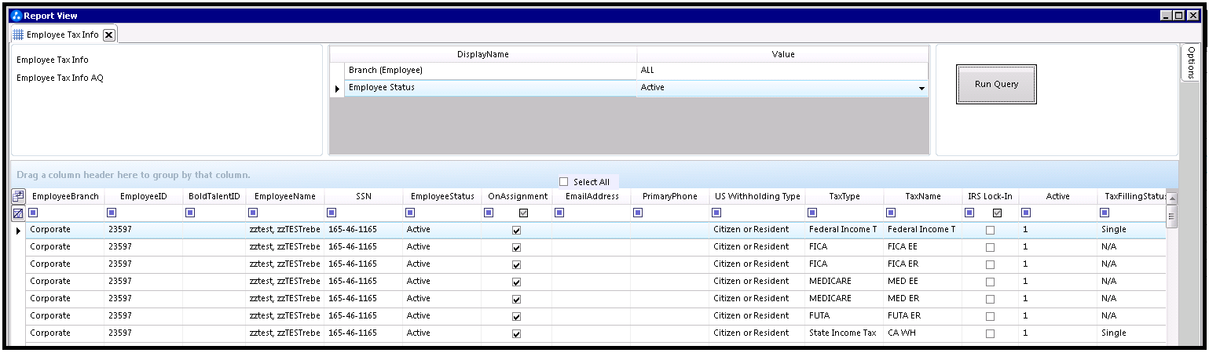Toggle the IRS Lock-In filter row checkbox
The width and height of the screenshot is (1209, 353).
click(x=997, y=213)
